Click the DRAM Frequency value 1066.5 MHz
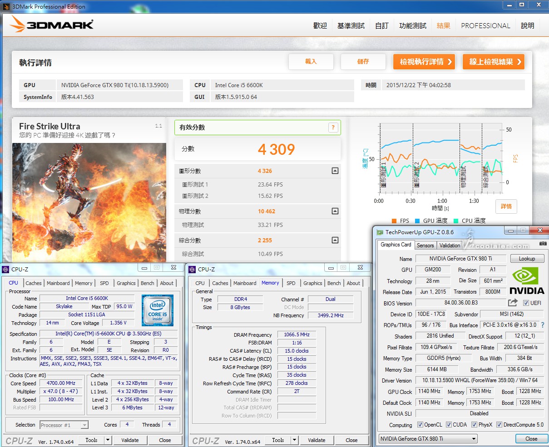The height and width of the screenshot is (447, 549). click(x=297, y=334)
